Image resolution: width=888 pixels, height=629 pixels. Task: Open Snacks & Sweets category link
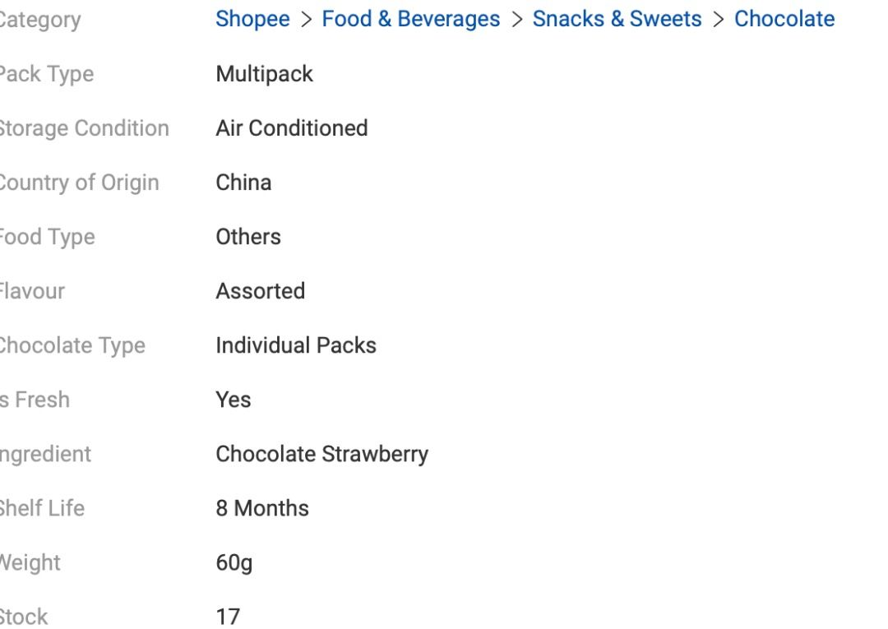coord(617,19)
